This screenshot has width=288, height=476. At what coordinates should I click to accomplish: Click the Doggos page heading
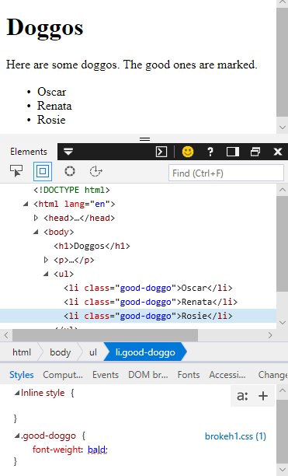[x=44, y=28]
